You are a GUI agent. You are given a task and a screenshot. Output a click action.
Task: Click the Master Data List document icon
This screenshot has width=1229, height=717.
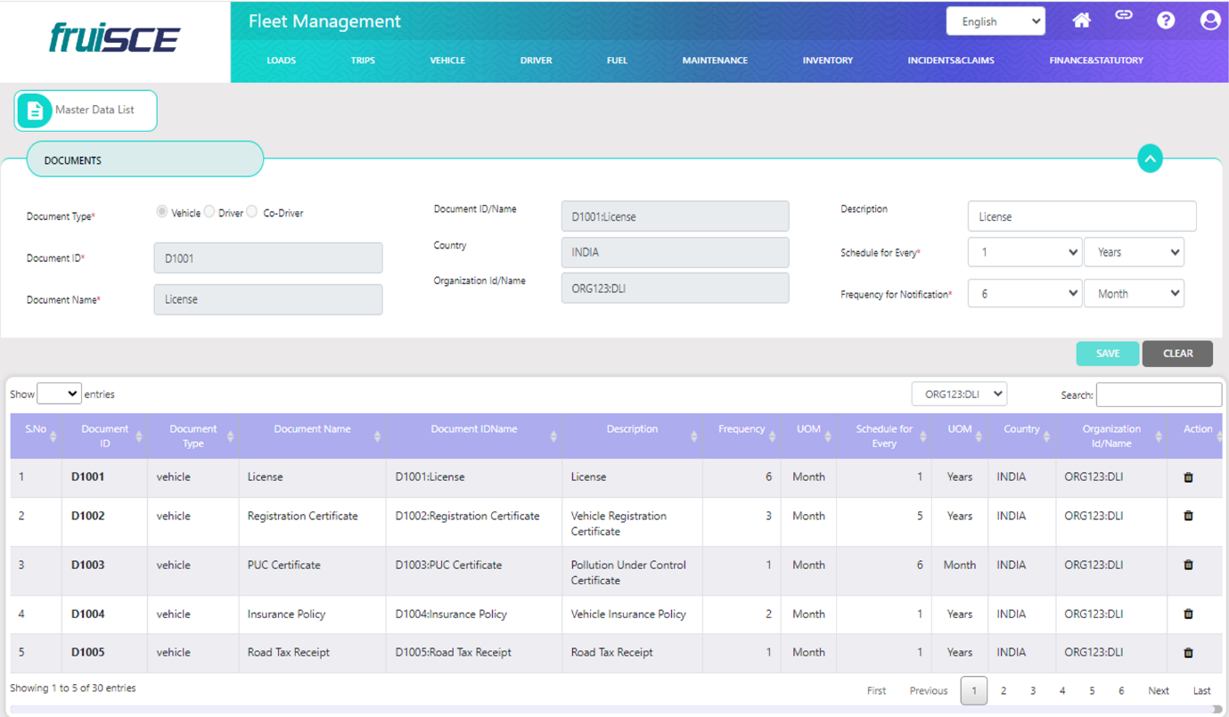click(x=35, y=110)
